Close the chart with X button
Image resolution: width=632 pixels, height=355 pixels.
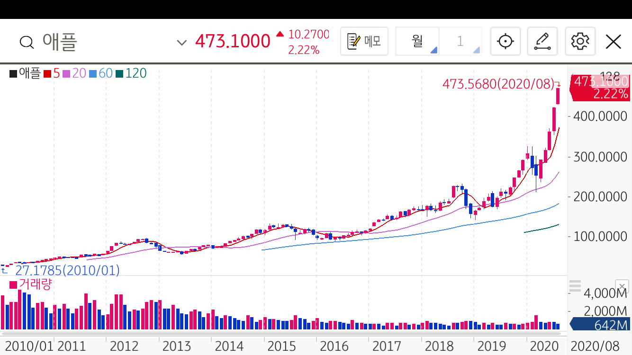614,42
